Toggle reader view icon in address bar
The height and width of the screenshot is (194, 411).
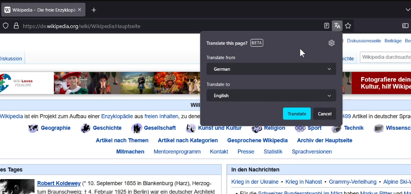[x=326, y=26]
